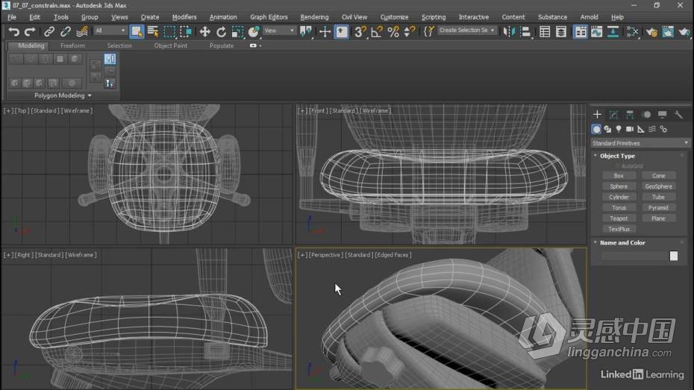Toggle Percent Snap
Viewport: 694px width, 390px height.
pos(393,31)
